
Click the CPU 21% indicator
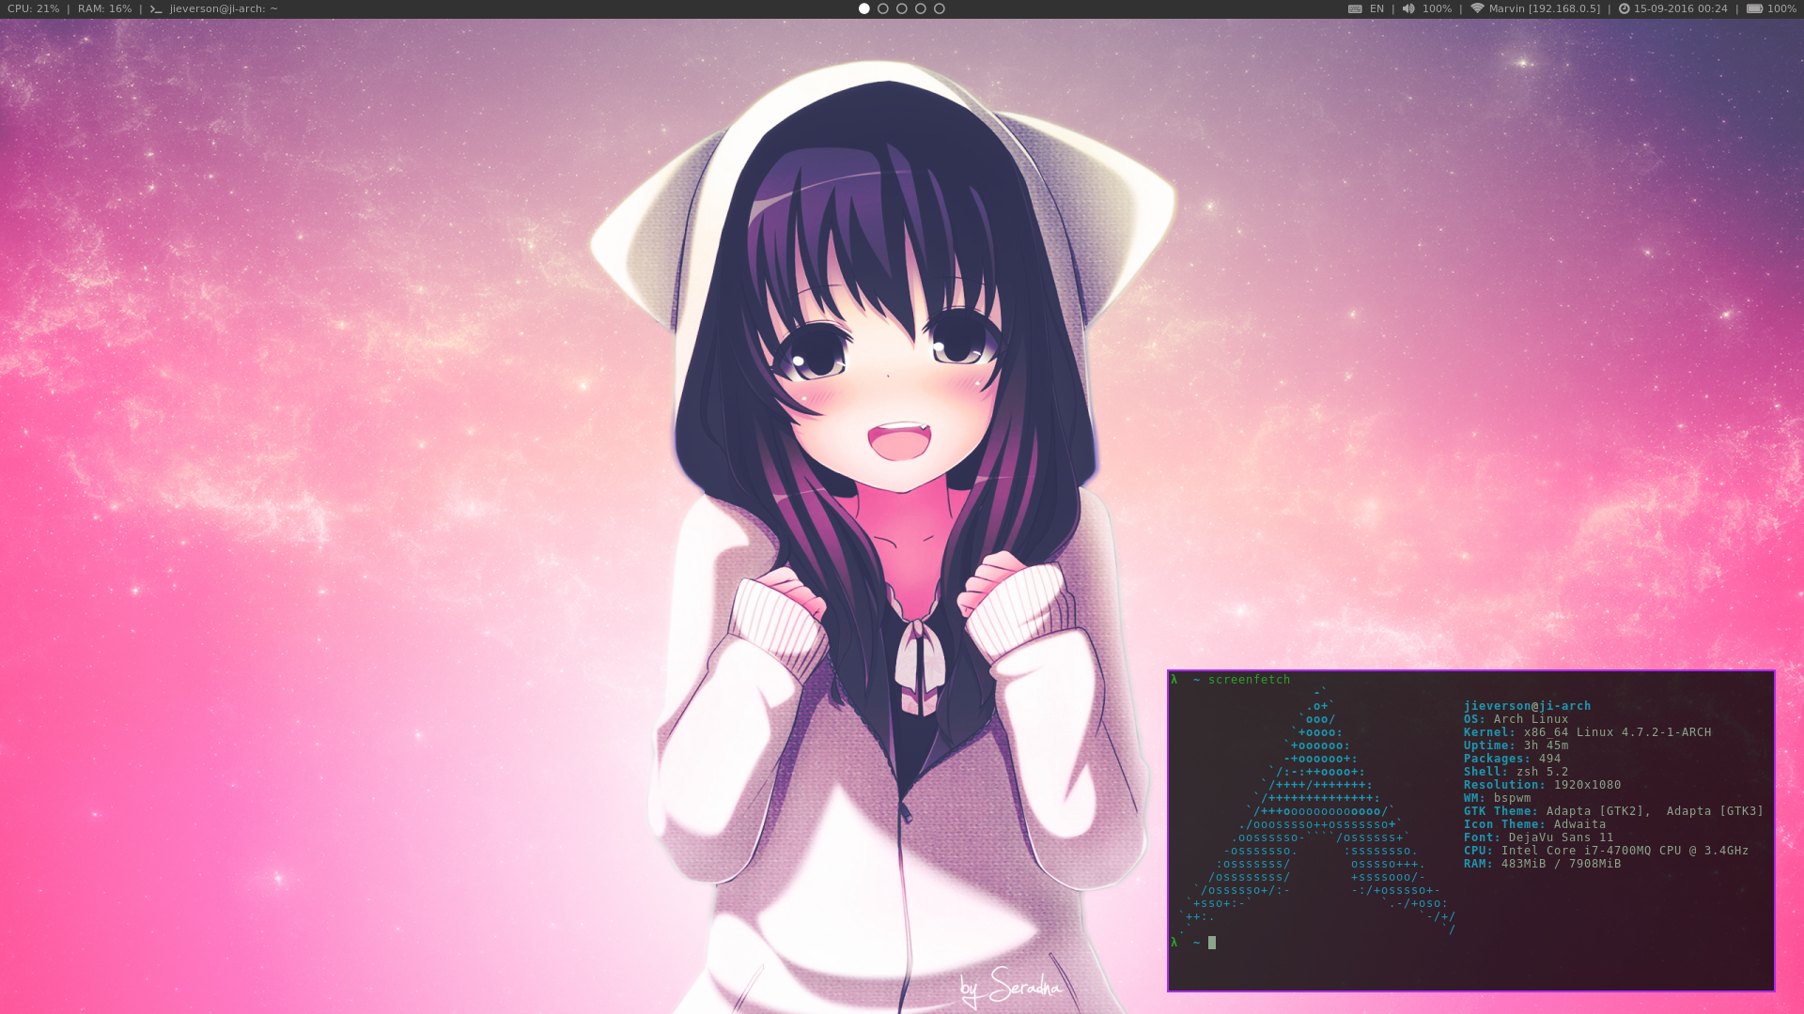click(x=34, y=8)
